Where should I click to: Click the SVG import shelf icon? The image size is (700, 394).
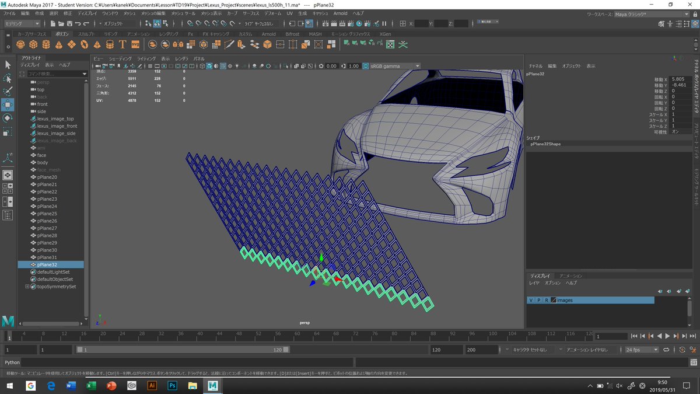[135, 45]
